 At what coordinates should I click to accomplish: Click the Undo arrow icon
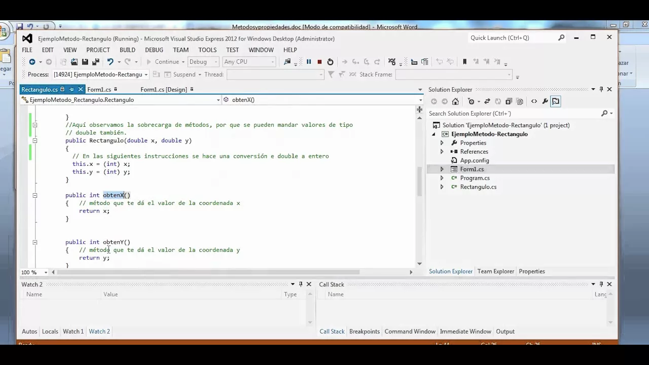click(x=110, y=62)
